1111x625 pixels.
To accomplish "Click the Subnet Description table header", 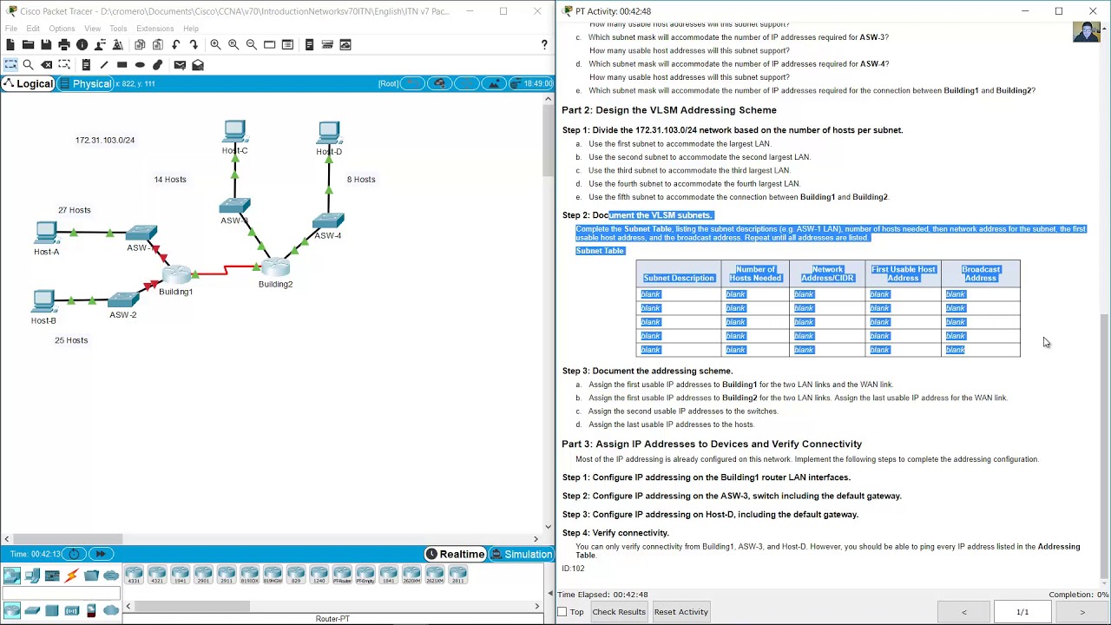I will pyautogui.click(x=679, y=278).
